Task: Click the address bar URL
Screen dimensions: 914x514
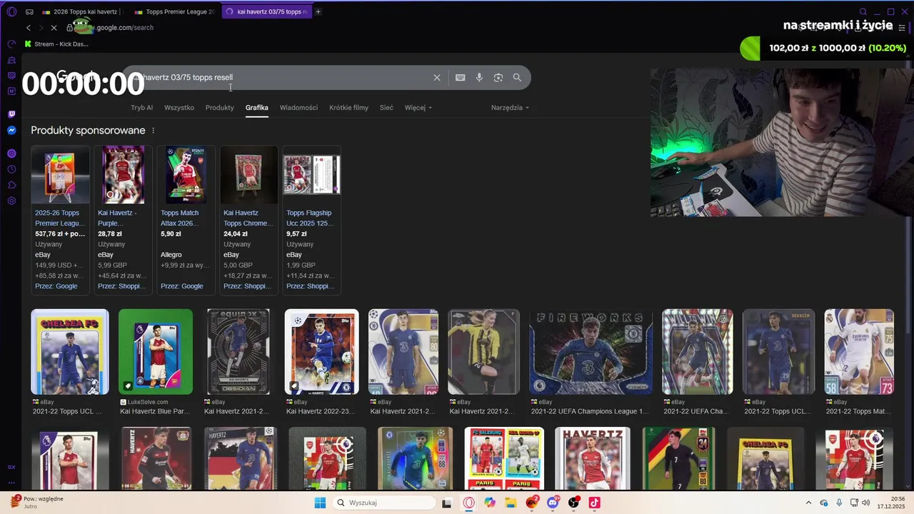Action: [x=125, y=28]
